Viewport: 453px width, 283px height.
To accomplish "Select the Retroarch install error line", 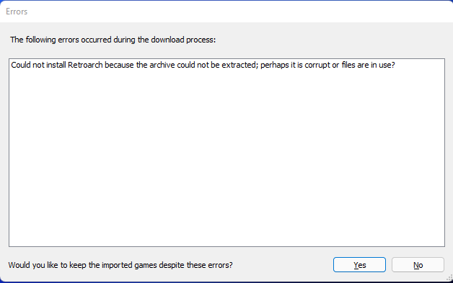I will (203, 65).
